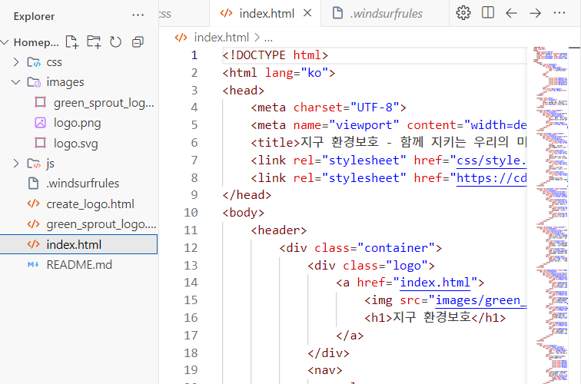This screenshot has width=581, height=384.
Task: Collapse the Homepage root folder
Action: (5, 42)
